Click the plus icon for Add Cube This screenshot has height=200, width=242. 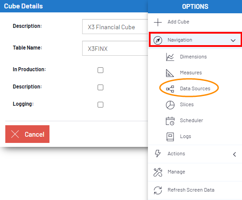pyautogui.click(x=158, y=22)
